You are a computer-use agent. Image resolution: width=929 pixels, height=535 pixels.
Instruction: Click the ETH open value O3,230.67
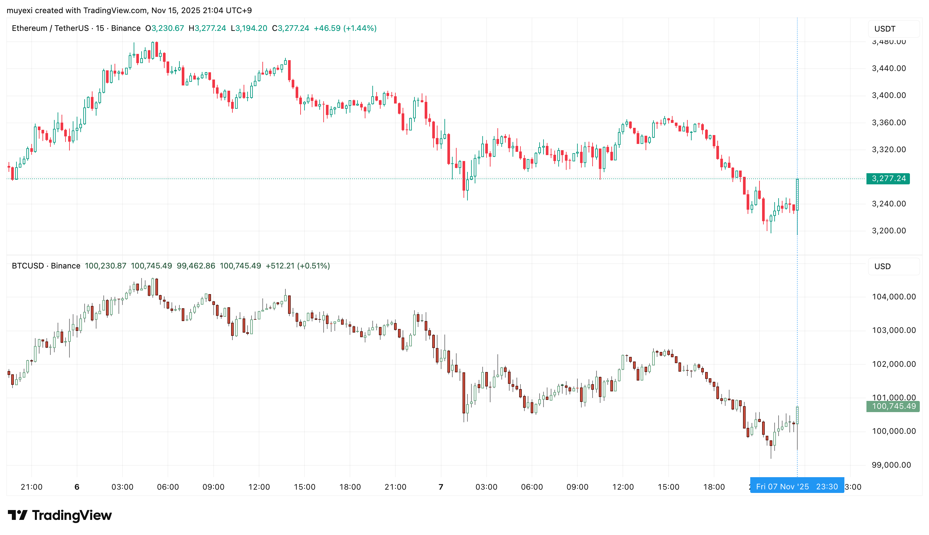(x=165, y=28)
